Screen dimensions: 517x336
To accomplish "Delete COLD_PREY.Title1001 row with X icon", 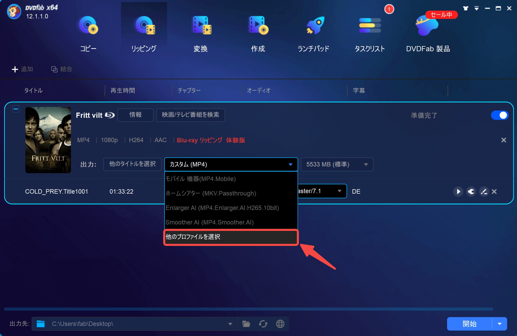I will click(494, 192).
